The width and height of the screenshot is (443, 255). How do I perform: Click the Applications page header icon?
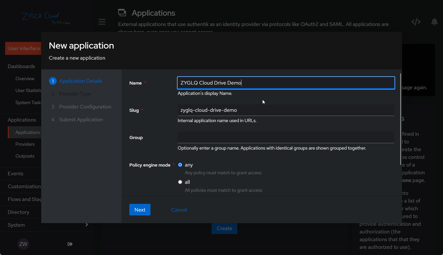click(x=122, y=13)
